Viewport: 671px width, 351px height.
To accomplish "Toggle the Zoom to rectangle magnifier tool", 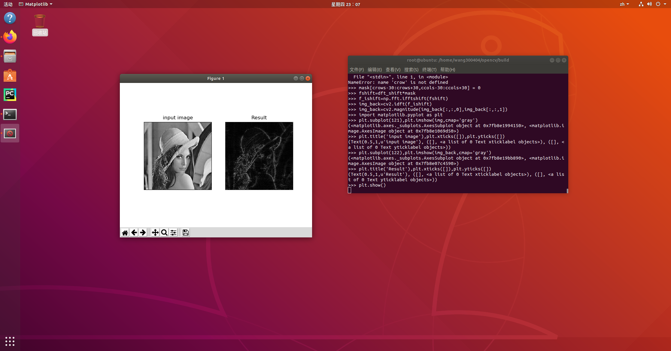I will pyautogui.click(x=164, y=232).
